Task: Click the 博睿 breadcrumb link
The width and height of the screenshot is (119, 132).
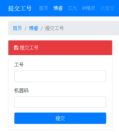Action: click(34, 28)
